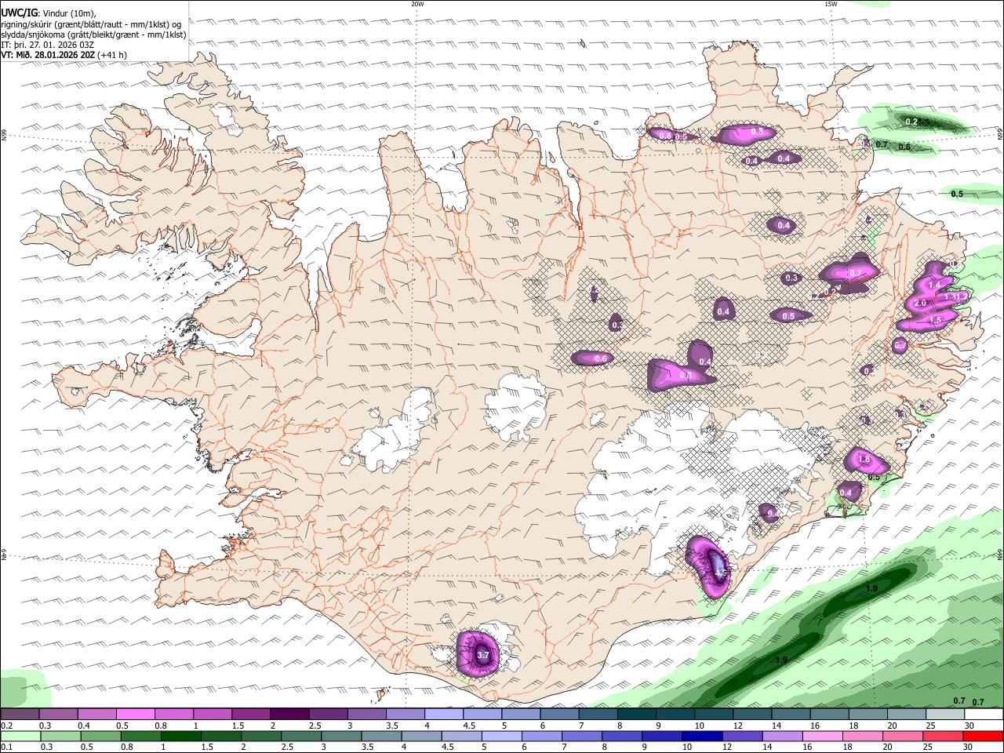Pick the palest mint green swatch in the rain legend
Image resolution: width=1004 pixels, height=753 pixels.
click(20, 736)
